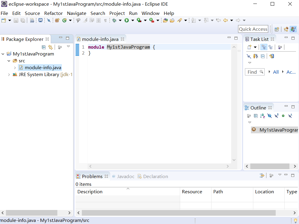The height and width of the screenshot is (224, 299).
Task: Toggle Hide Completed Tasks in Task List
Action: [249, 56]
